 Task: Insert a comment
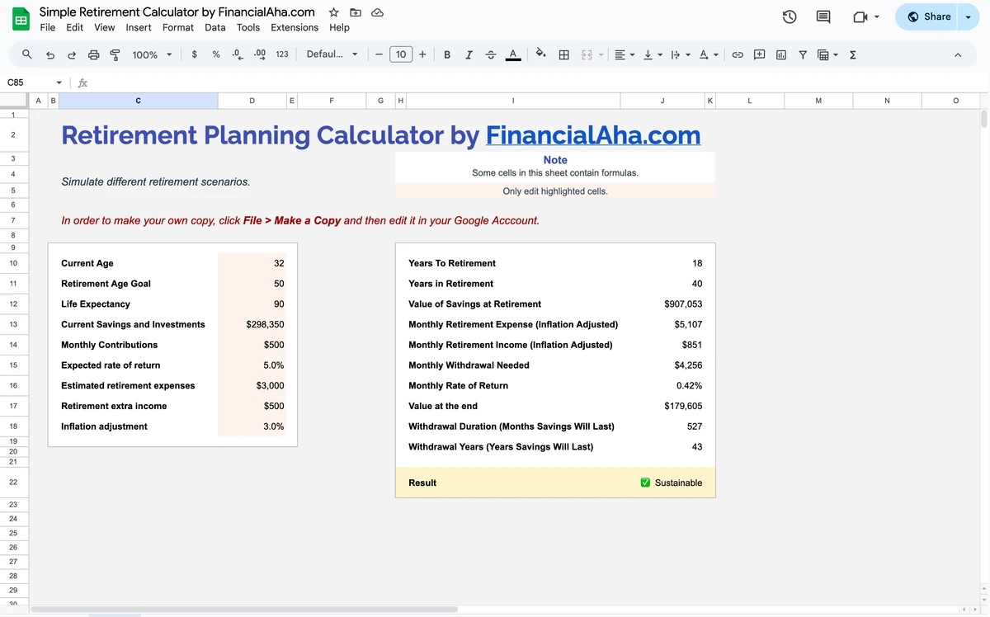(759, 54)
